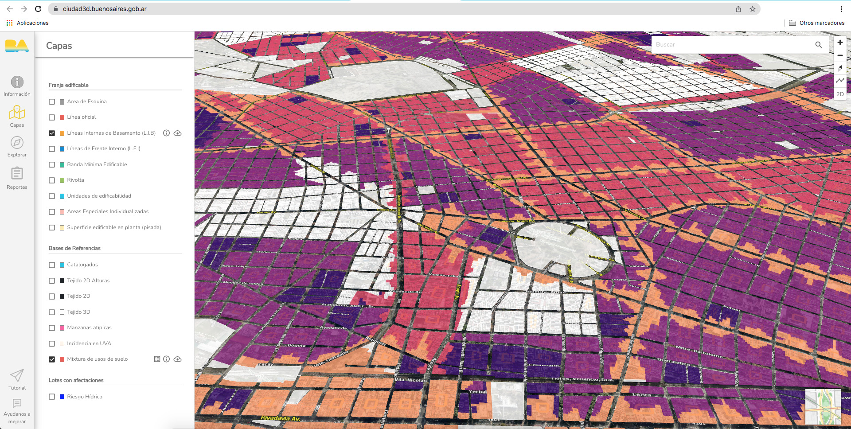Screen dimensions: 851x429
Task: Open legend table for Mixtura de usos
Action: point(157,359)
